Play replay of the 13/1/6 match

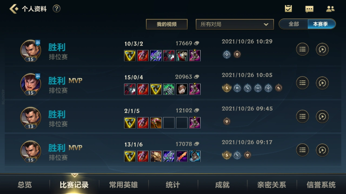(x=322, y=150)
